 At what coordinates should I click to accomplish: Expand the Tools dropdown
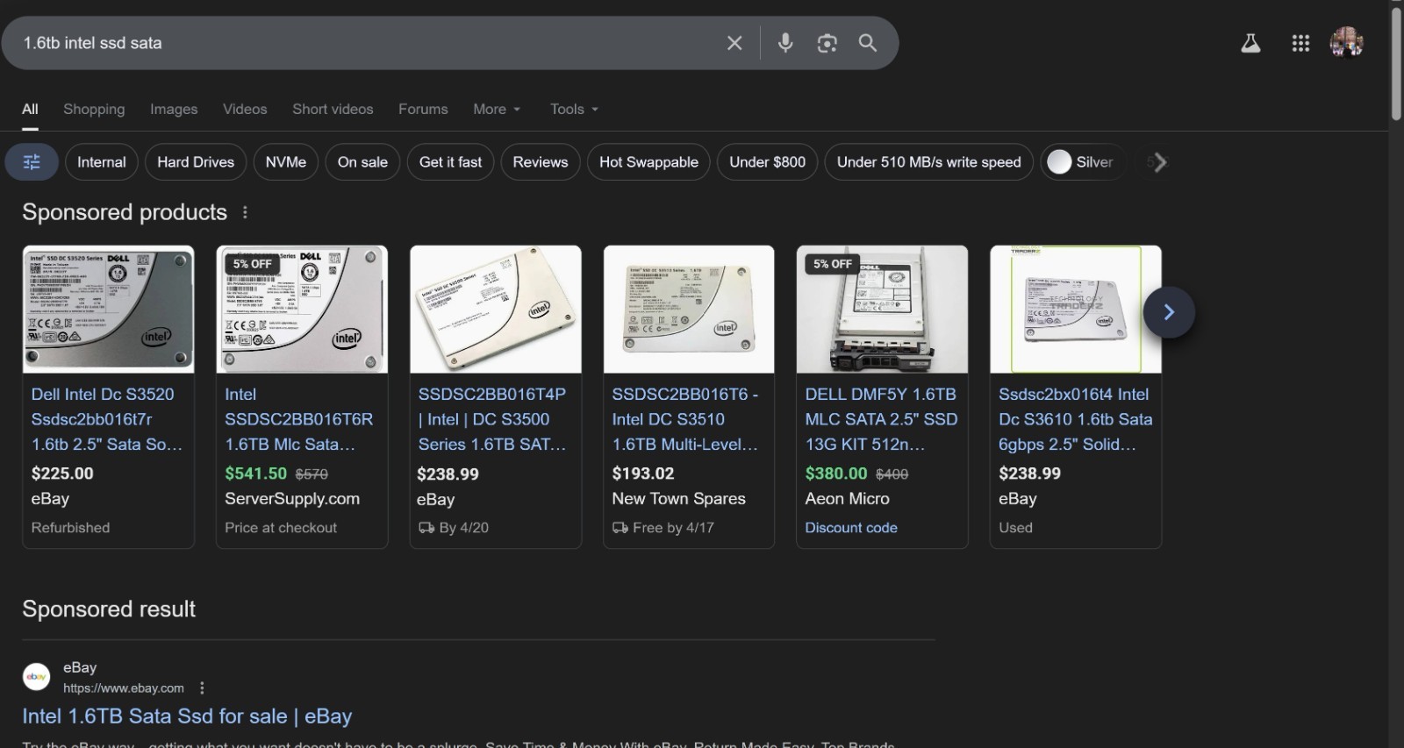574,109
